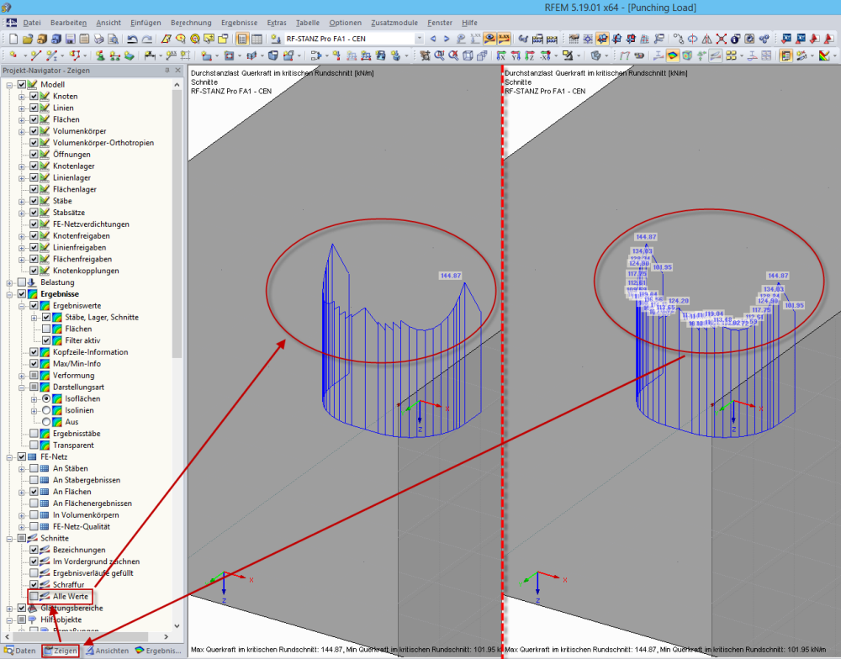The width and height of the screenshot is (841, 659).
Task: Click the dimension line tool icon
Action: (151, 55)
